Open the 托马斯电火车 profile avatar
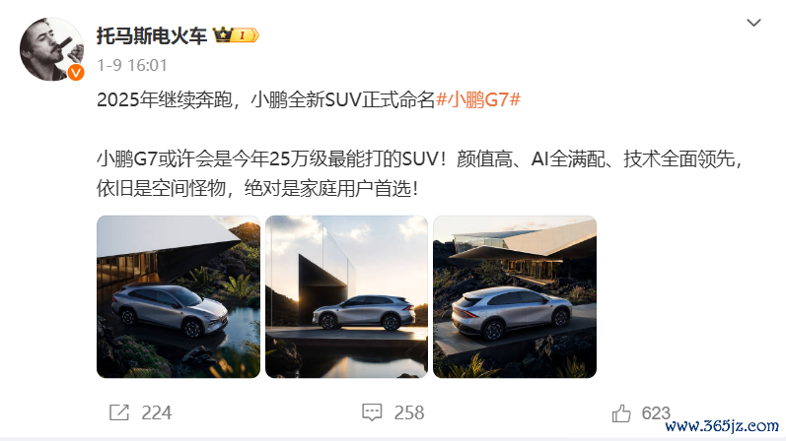This screenshot has height=441, width=786. click(51, 49)
